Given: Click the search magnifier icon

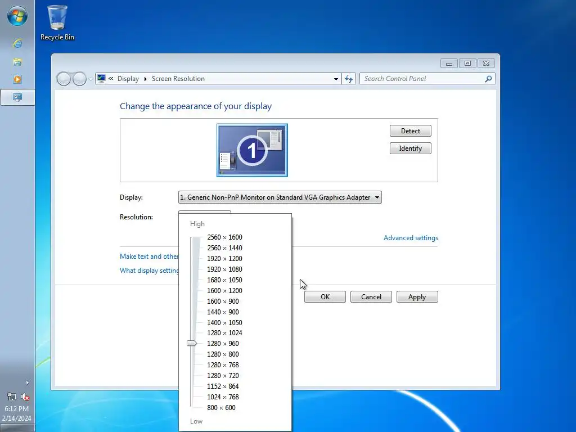Looking at the screenshot, I should point(488,79).
